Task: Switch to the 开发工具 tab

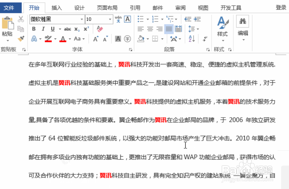Action: coord(231,8)
